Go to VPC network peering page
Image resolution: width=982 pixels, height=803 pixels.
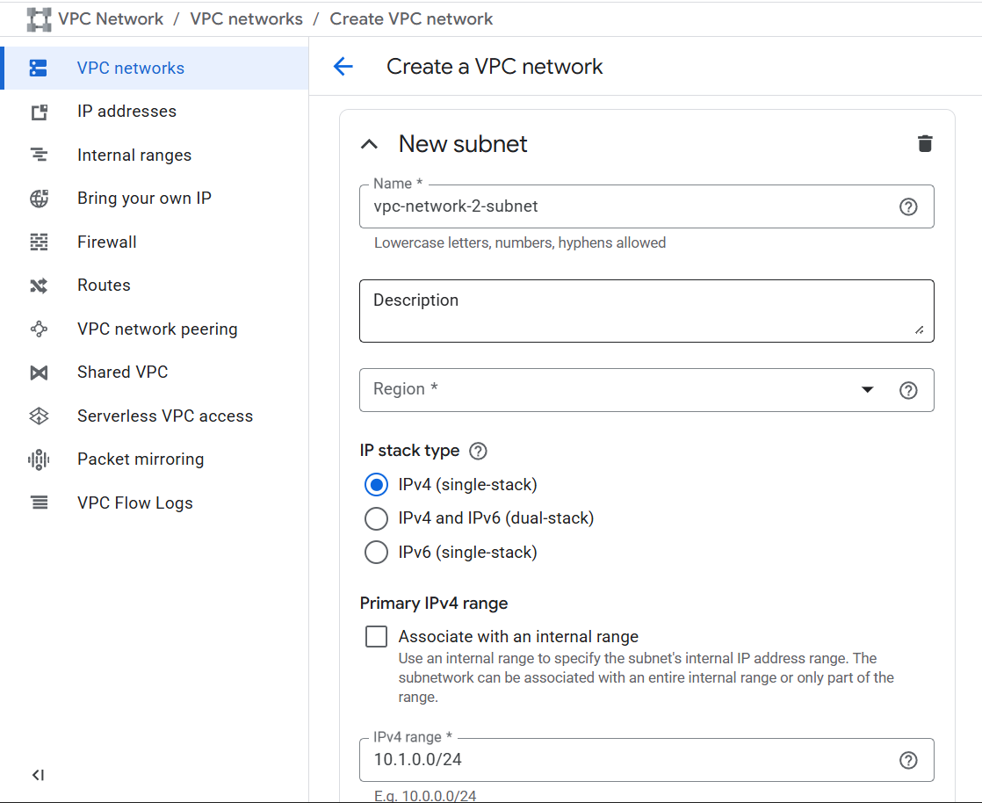[157, 329]
